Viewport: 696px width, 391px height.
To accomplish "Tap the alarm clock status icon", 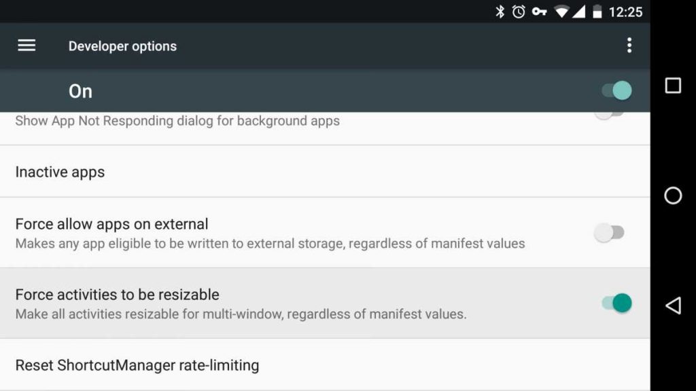I will point(519,12).
